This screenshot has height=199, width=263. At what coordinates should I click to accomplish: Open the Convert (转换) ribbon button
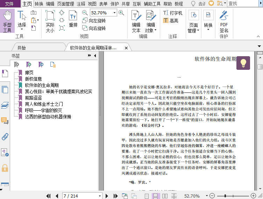click(x=208, y=20)
